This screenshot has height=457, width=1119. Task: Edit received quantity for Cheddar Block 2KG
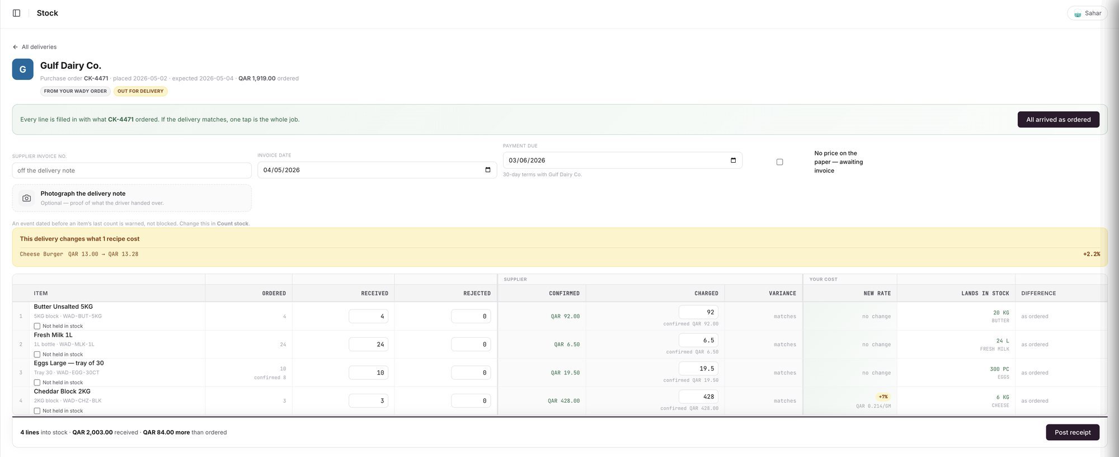coord(368,401)
